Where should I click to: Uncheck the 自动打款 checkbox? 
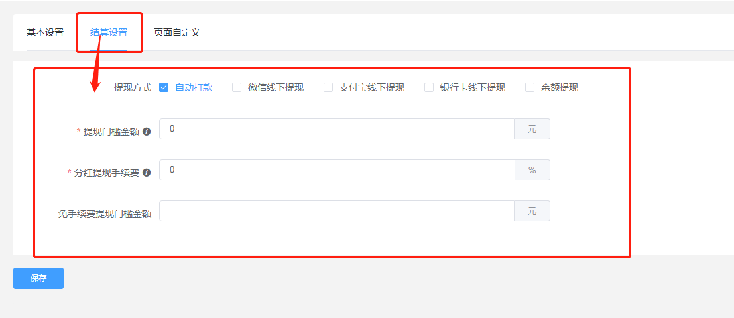click(x=164, y=87)
